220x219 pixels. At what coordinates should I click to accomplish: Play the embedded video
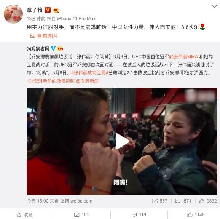[x=122, y=141]
